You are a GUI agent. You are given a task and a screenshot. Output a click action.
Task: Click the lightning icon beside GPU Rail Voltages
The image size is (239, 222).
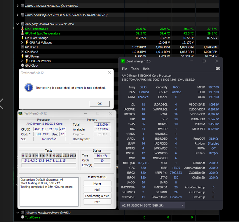[x=27, y=42]
